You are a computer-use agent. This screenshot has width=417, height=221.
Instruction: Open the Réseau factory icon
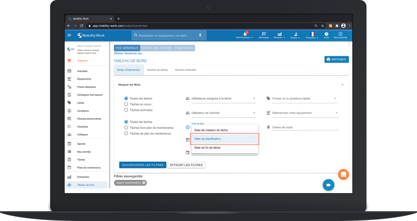[x=279, y=35]
